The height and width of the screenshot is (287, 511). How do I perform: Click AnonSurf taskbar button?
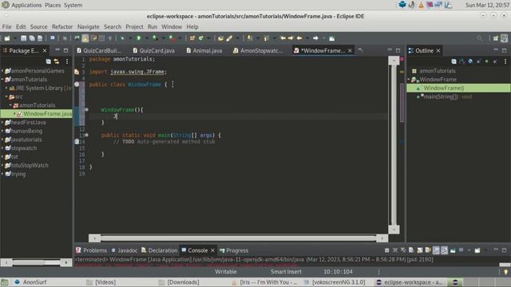coord(31,282)
